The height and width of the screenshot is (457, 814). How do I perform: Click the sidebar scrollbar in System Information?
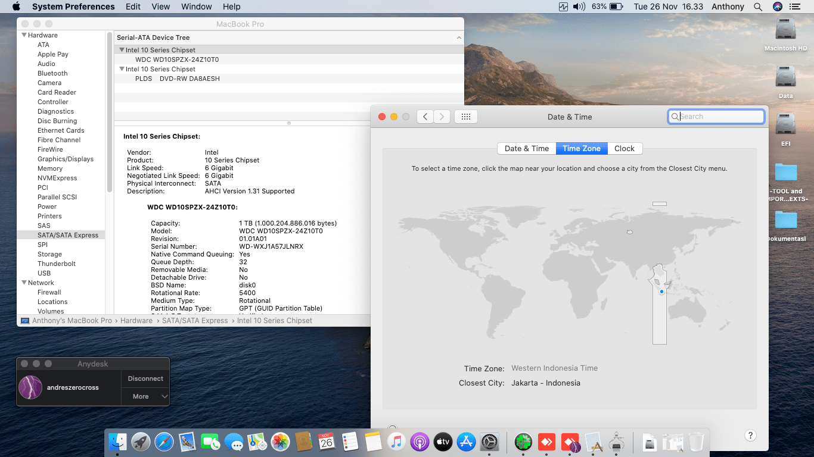(110, 113)
